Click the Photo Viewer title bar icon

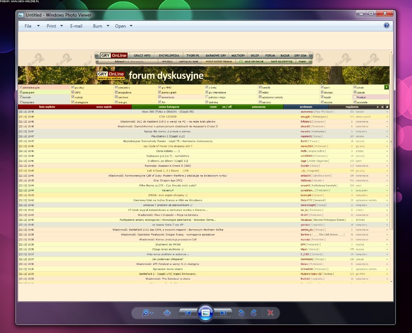click(21, 15)
